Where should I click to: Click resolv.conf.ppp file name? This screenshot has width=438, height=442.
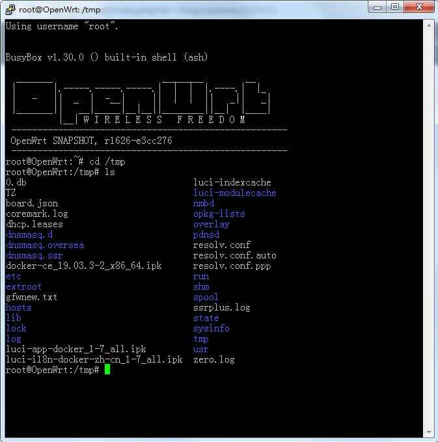coord(232,266)
